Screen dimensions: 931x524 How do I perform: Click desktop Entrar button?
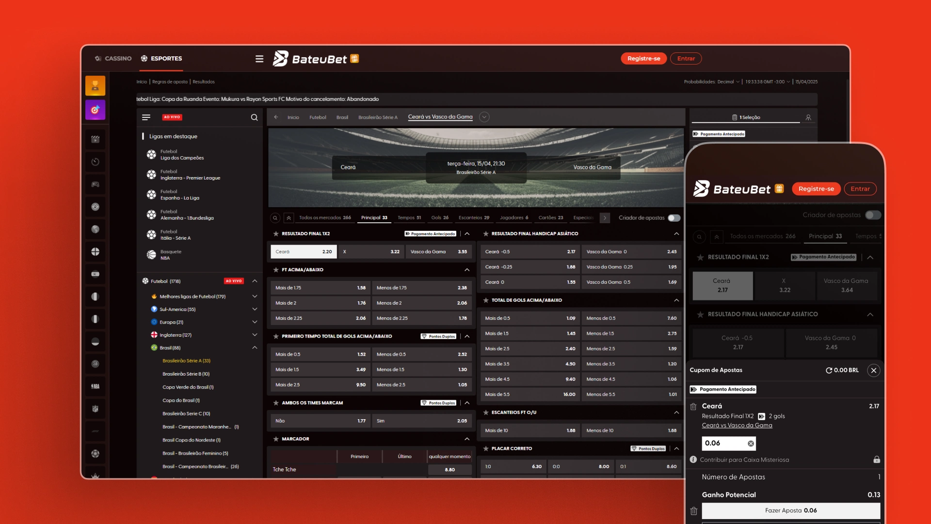tap(686, 59)
